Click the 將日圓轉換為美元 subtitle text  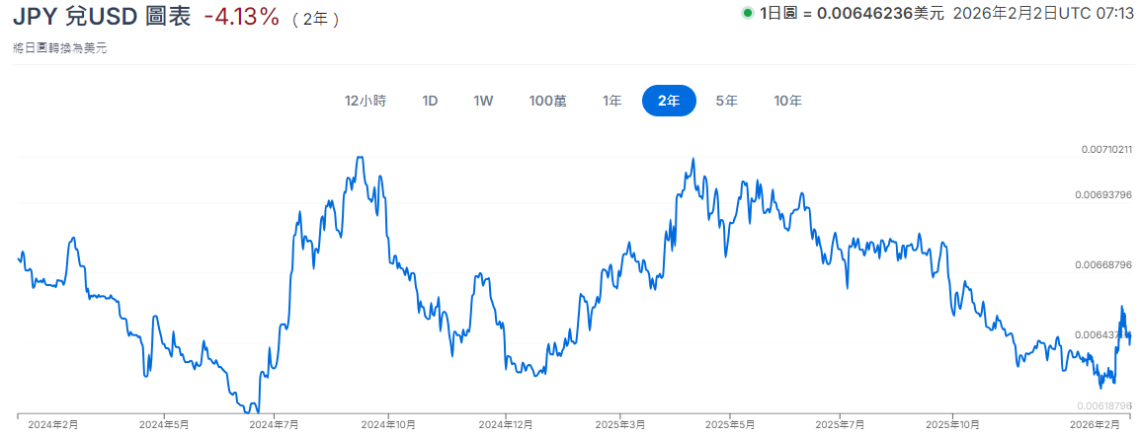[59, 48]
